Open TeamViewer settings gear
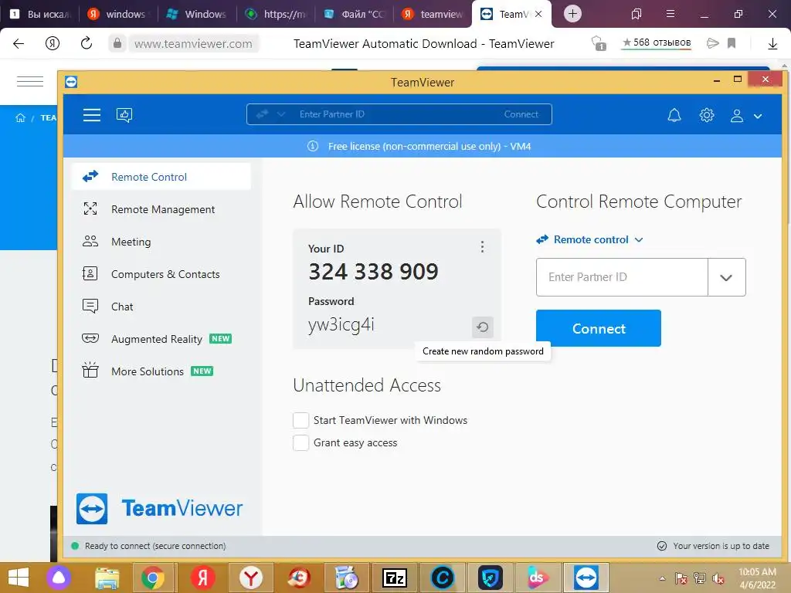The height and width of the screenshot is (593, 791). (x=706, y=116)
